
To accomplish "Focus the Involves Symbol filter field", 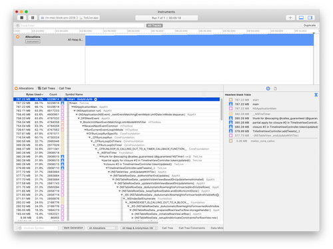I will click(38, 228).
